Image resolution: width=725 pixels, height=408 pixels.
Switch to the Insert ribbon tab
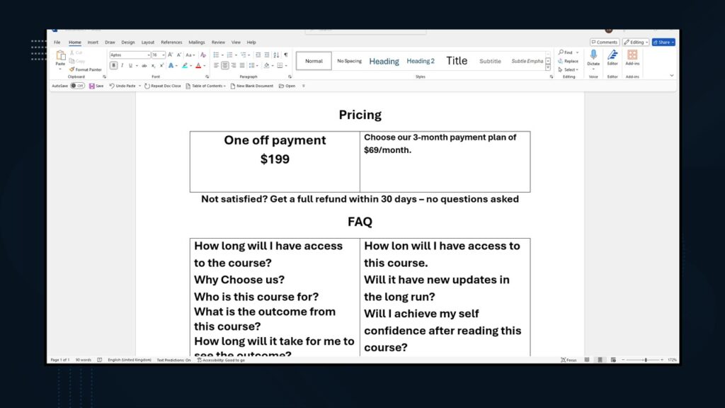[x=93, y=42]
